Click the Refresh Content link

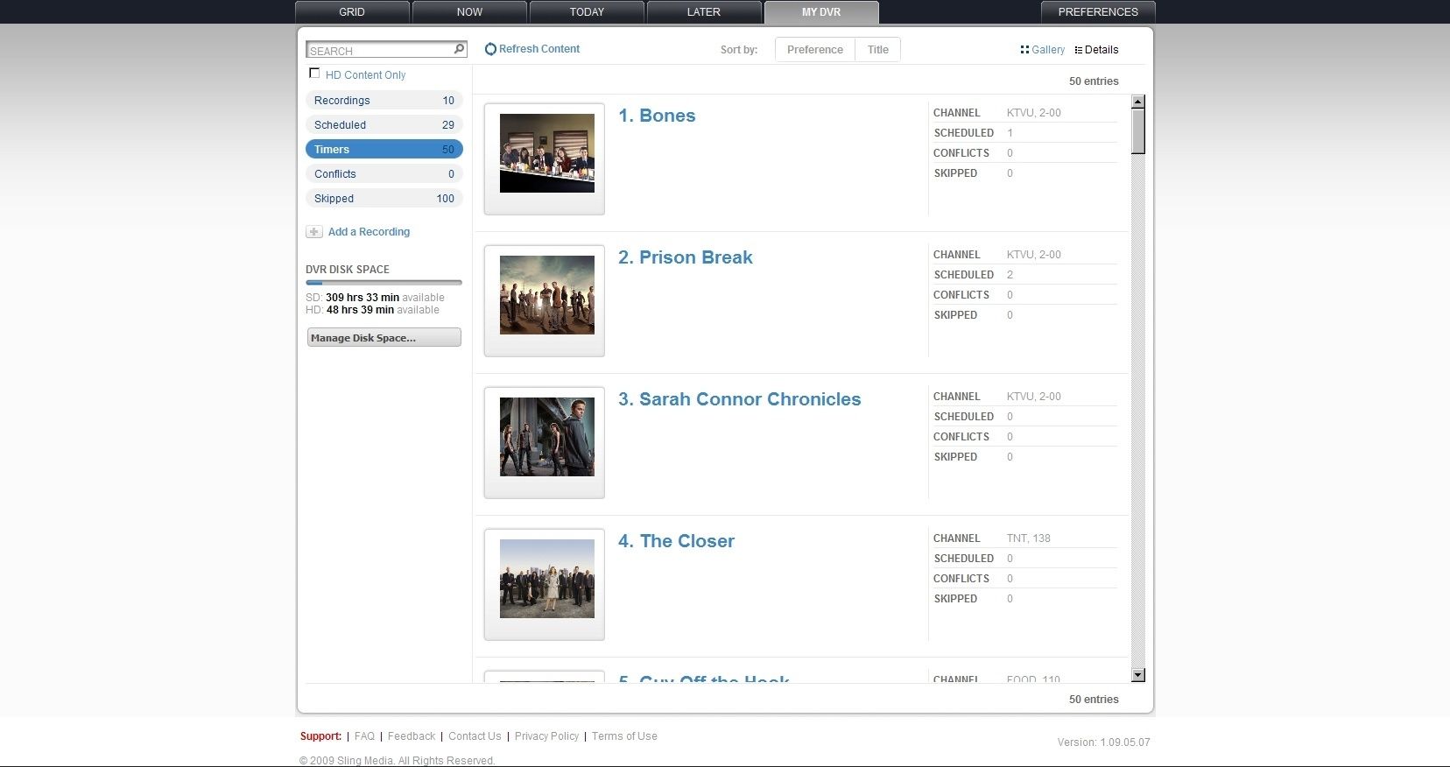coord(539,49)
